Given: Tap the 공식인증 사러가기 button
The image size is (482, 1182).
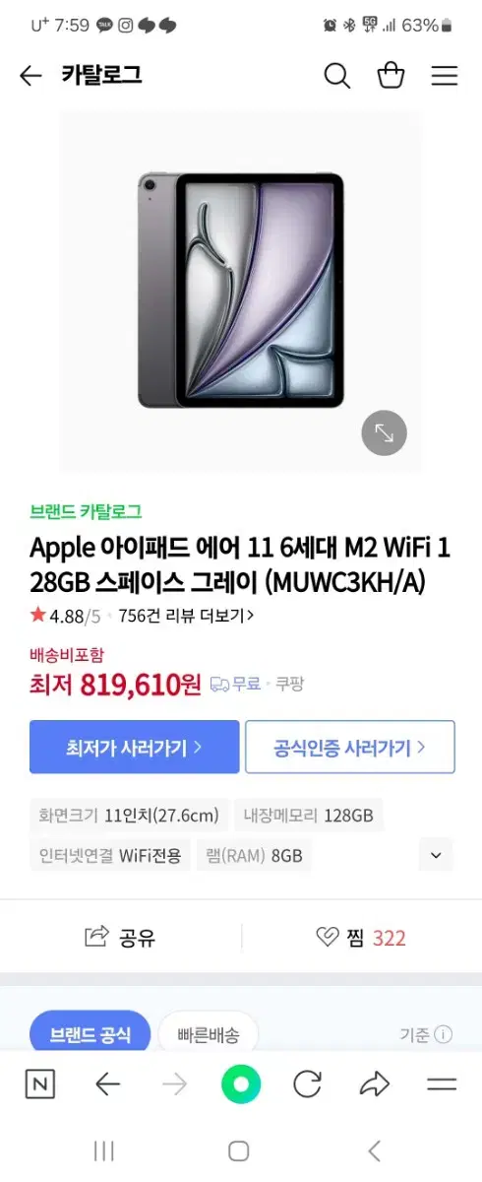Looking at the screenshot, I should pos(350,747).
